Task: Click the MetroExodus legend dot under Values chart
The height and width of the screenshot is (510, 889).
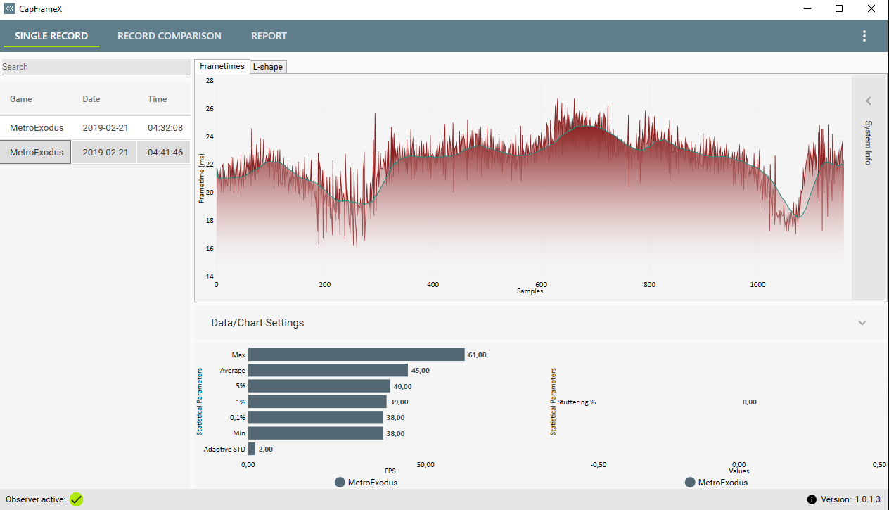Action: pyautogui.click(x=690, y=483)
